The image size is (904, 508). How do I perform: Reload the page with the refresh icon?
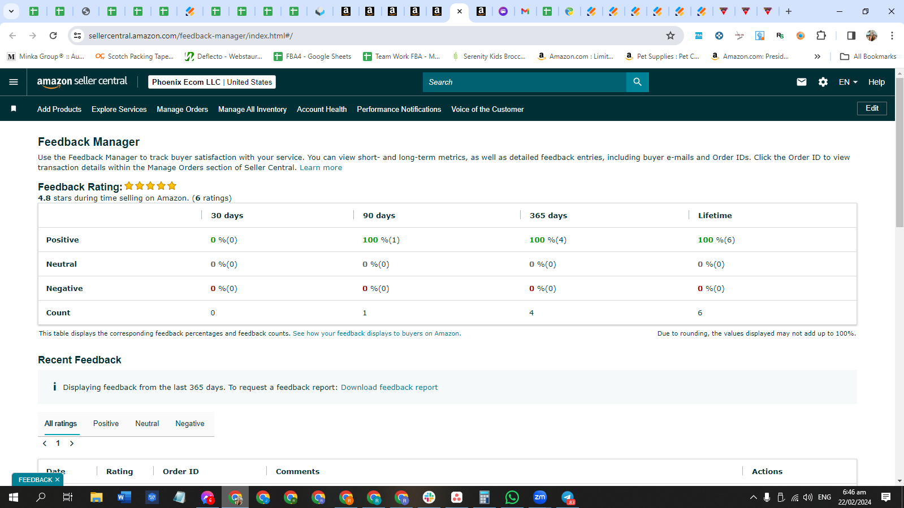tap(53, 36)
